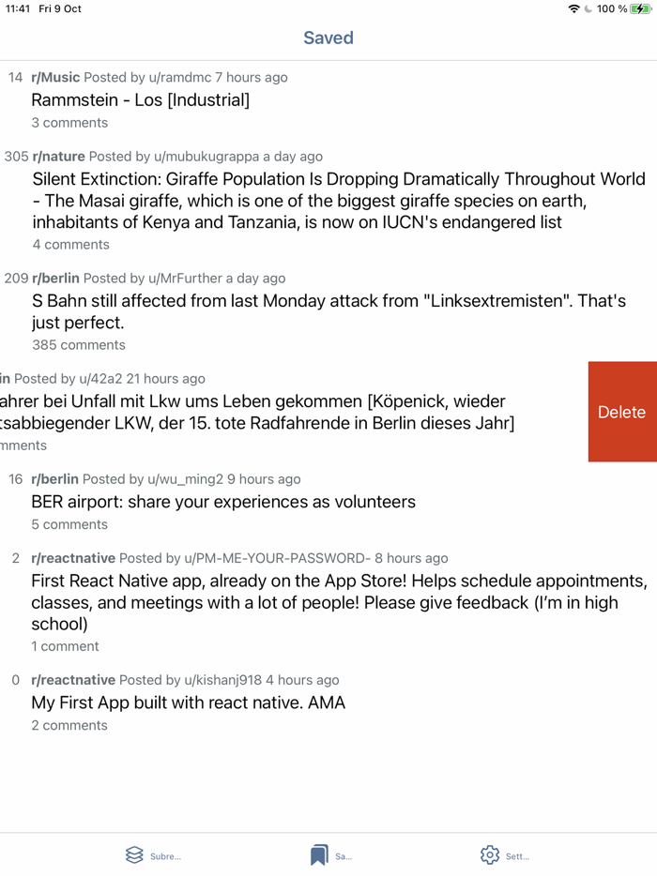This screenshot has width=657, height=876.
Task: Open the BER airport volunteers post
Action: coord(223,501)
